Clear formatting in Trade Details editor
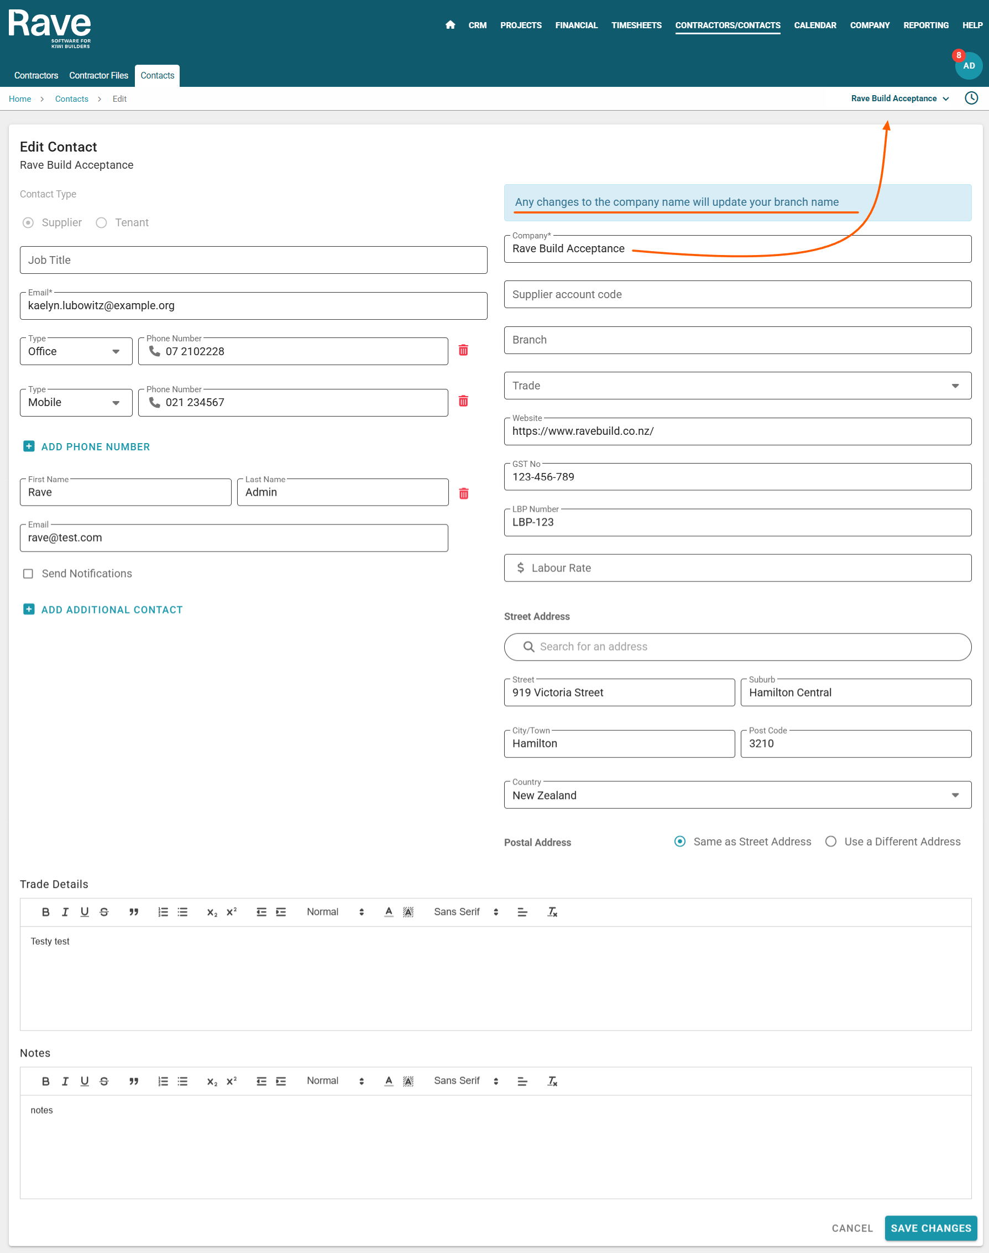Viewport: 989px width, 1253px height. (x=552, y=912)
